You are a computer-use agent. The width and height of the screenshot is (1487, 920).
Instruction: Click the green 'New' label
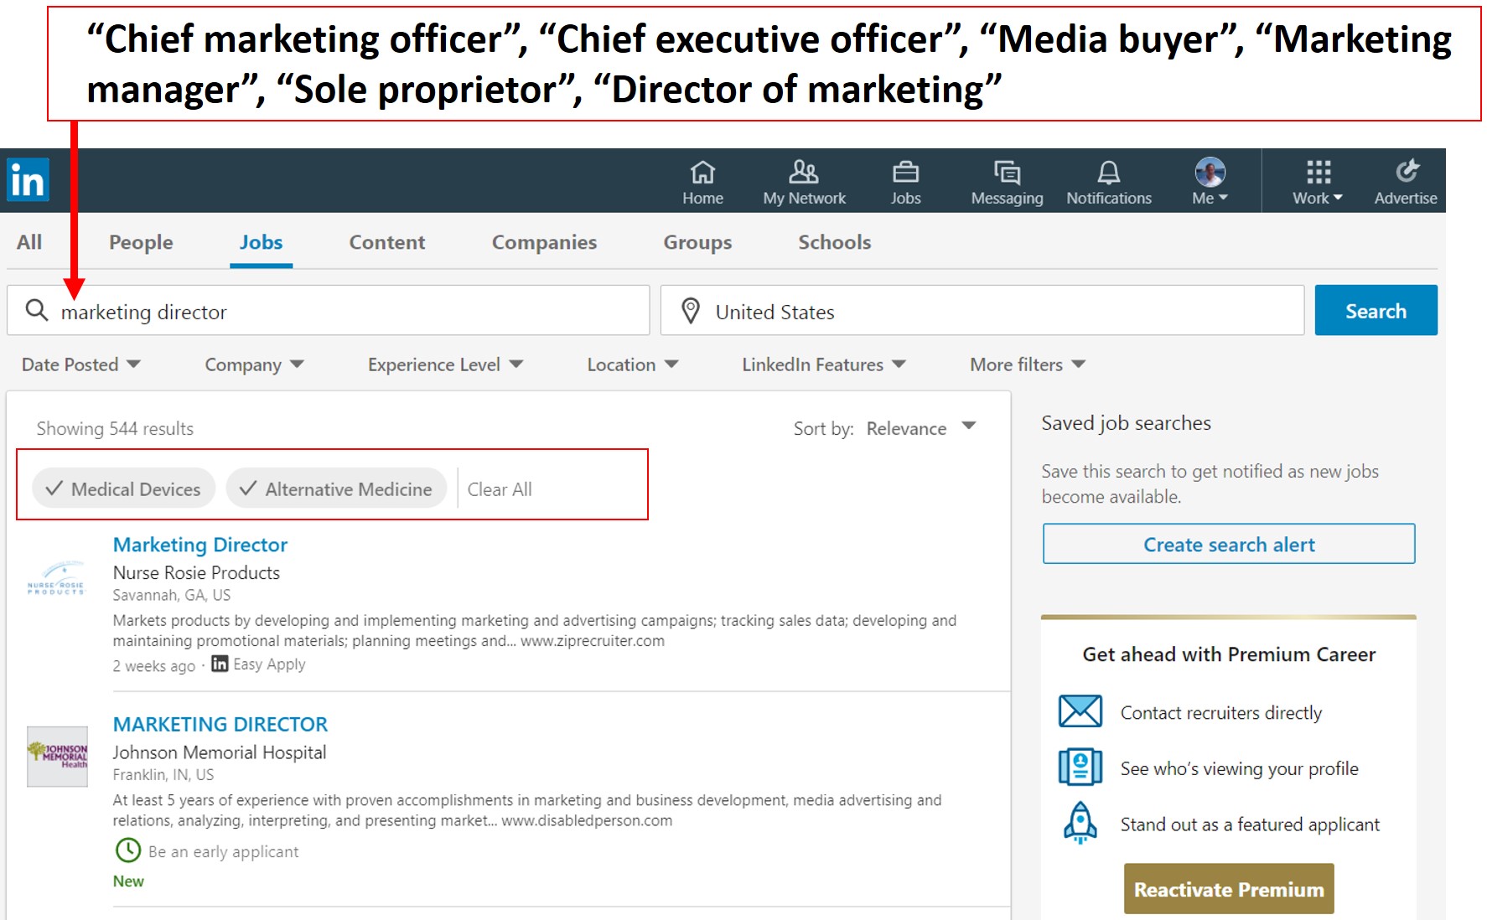tap(128, 881)
